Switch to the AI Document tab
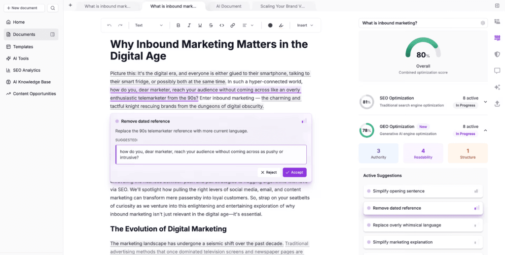The image size is (505, 255). (x=229, y=6)
